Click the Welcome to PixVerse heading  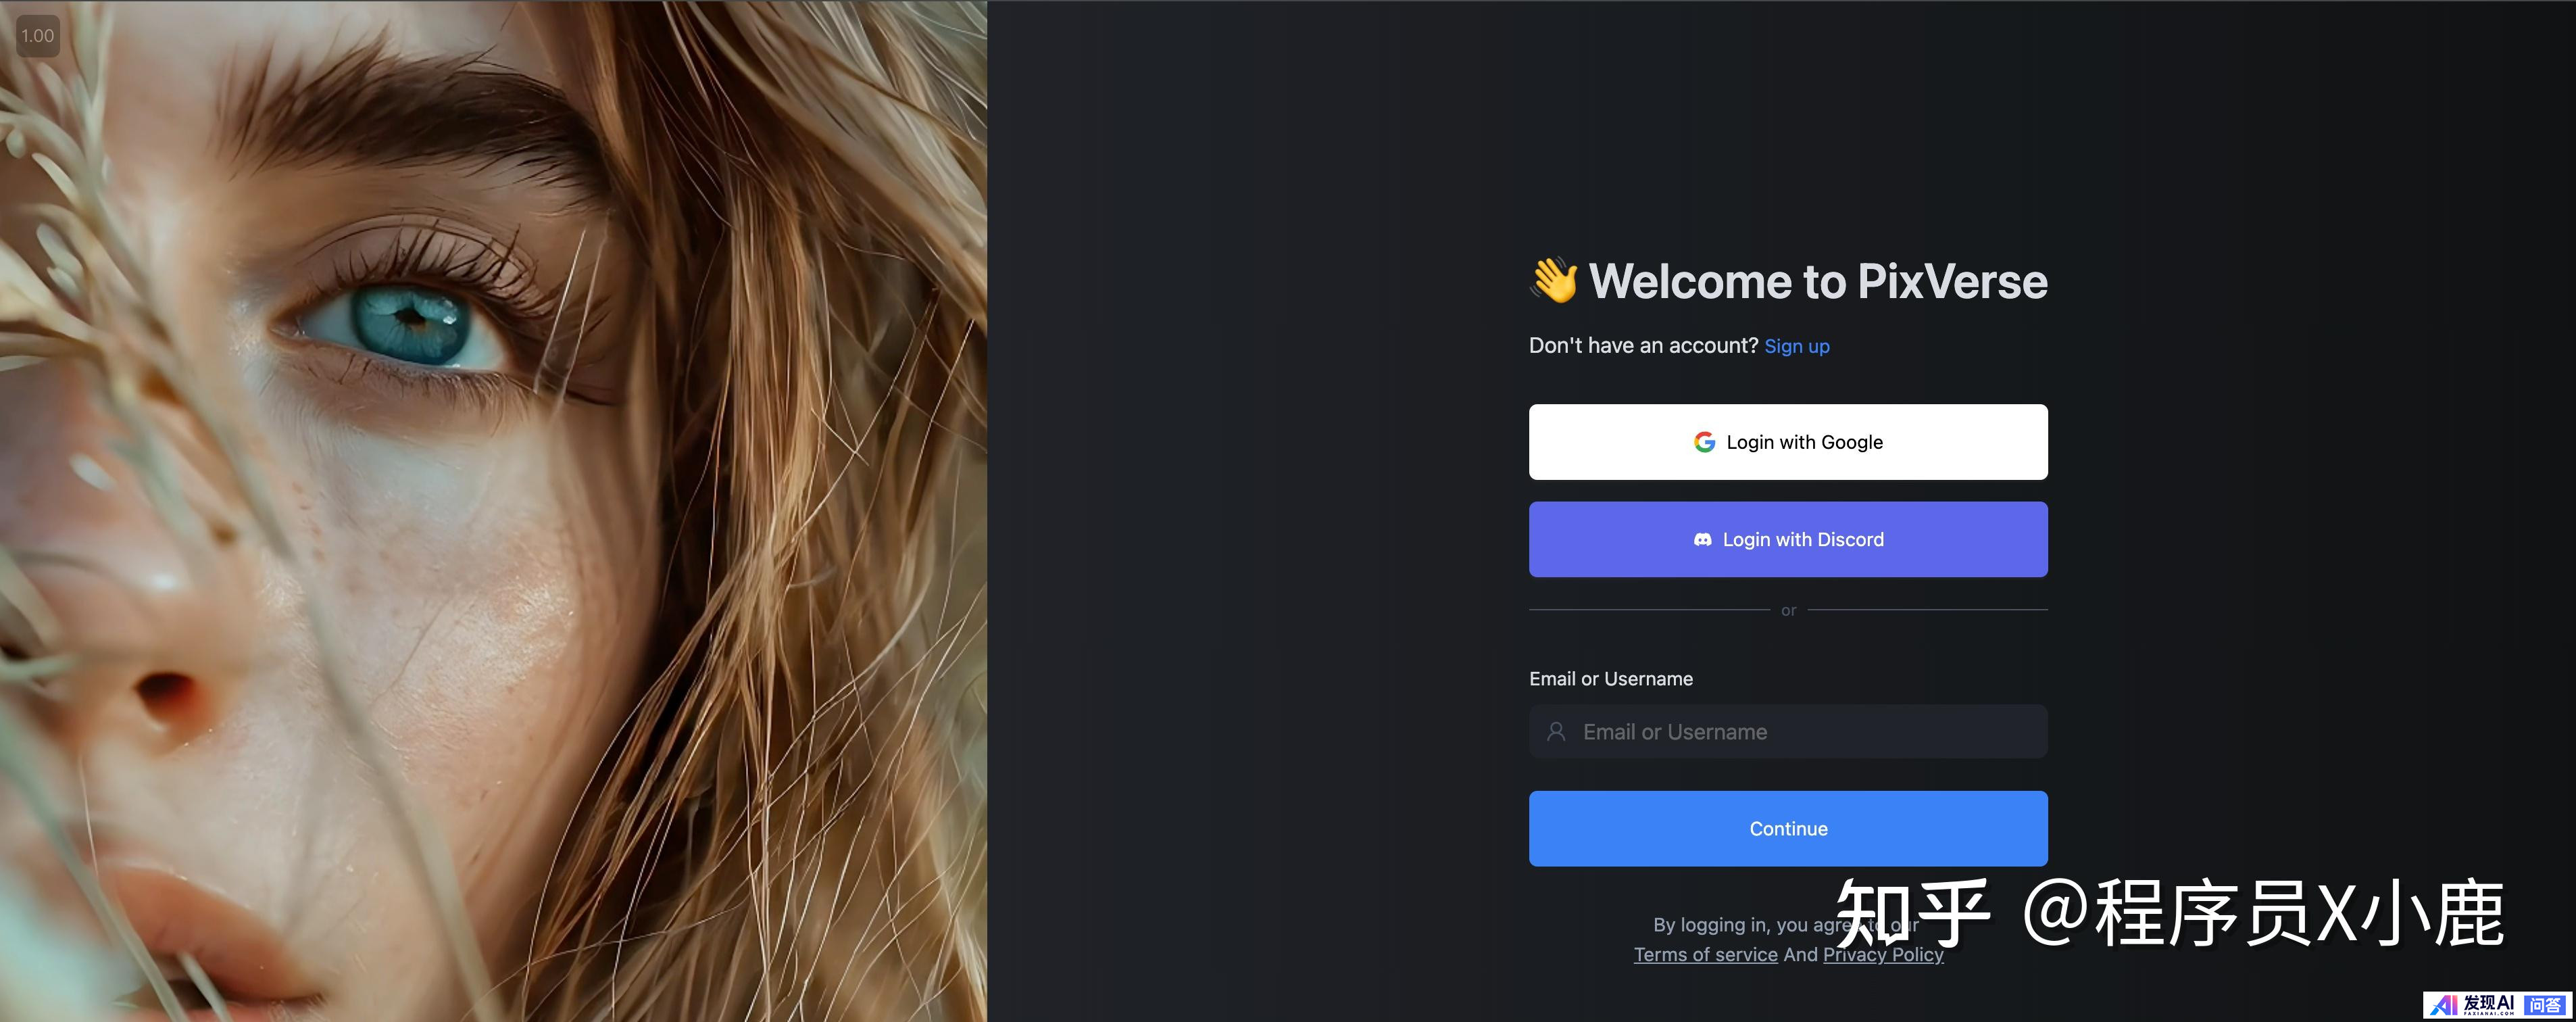point(1818,281)
